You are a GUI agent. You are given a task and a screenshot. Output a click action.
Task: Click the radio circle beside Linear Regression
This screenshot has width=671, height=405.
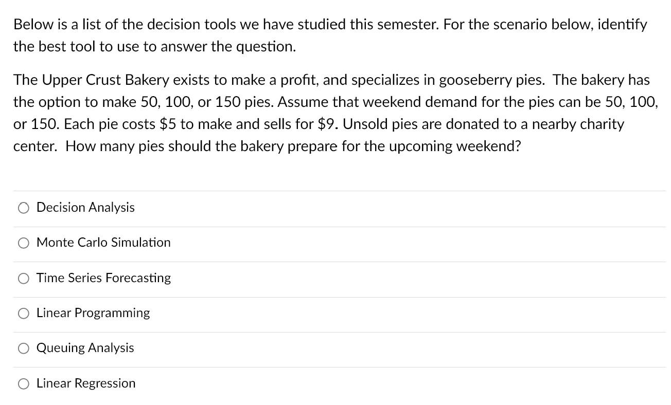(x=23, y=383)
